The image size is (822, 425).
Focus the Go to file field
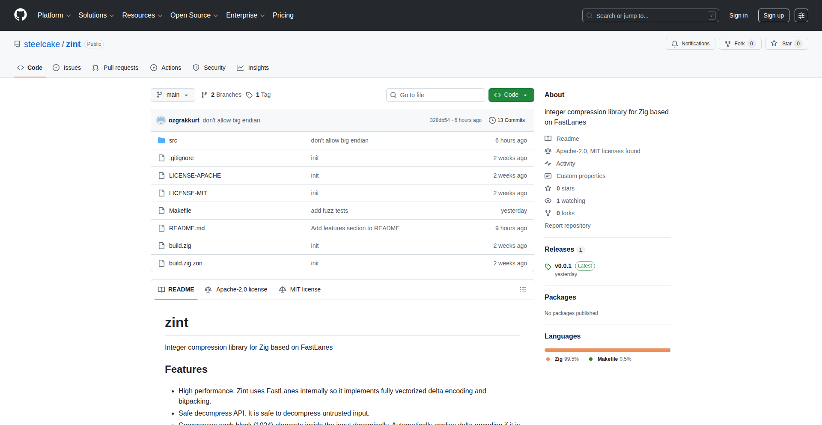pyautogui.click(x=435, y=95)
